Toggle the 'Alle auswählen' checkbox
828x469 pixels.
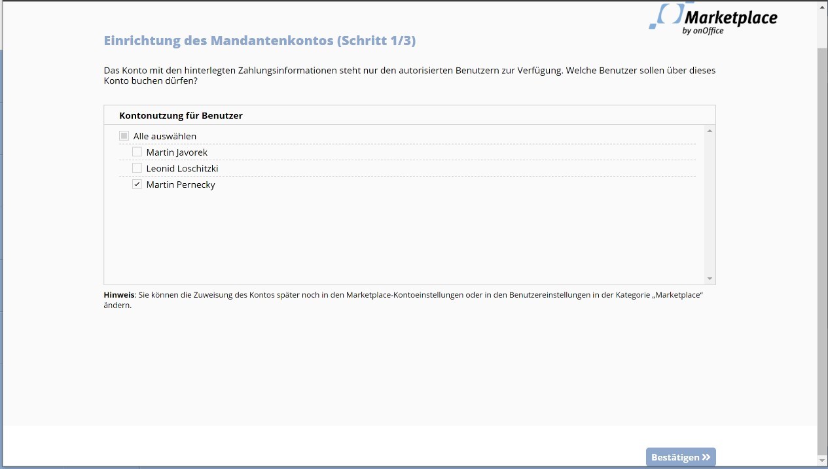(124, 136)
